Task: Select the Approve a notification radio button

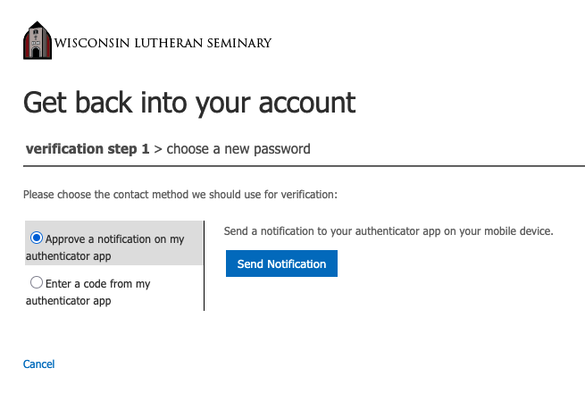Action: (x=37, y=238)
